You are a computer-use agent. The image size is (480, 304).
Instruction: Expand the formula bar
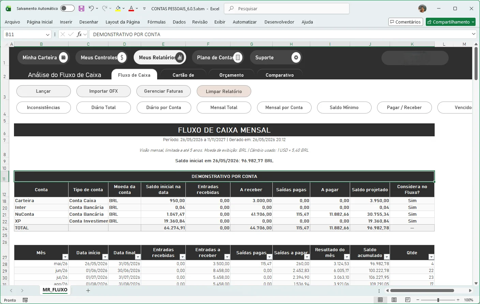point(474,34)
